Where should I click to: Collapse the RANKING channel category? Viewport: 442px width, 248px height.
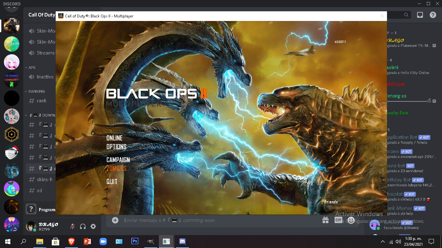(x=35, y=91)
